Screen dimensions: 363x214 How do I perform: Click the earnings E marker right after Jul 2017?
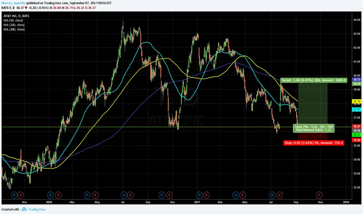pos(280,195)
